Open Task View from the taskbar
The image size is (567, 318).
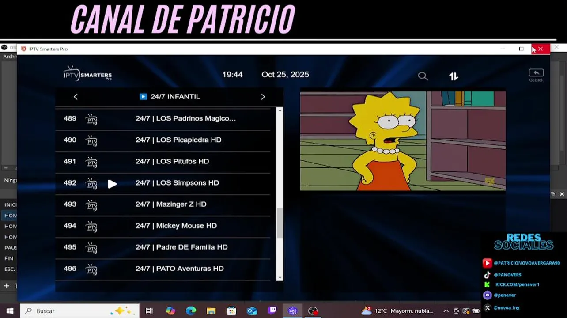[x=149, y=311]
